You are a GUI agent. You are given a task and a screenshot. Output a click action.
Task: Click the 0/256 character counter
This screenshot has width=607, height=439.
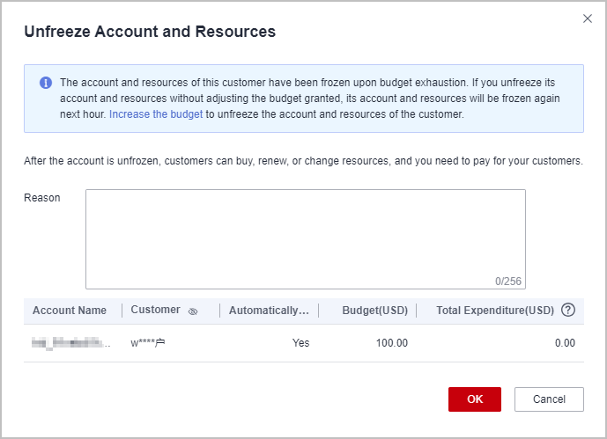507,282
